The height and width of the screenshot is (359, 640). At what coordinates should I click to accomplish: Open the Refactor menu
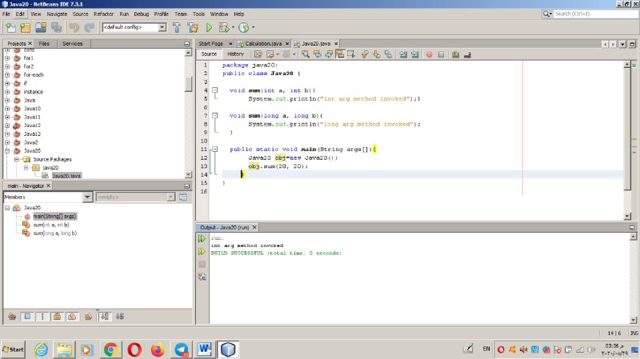(103, 14)
